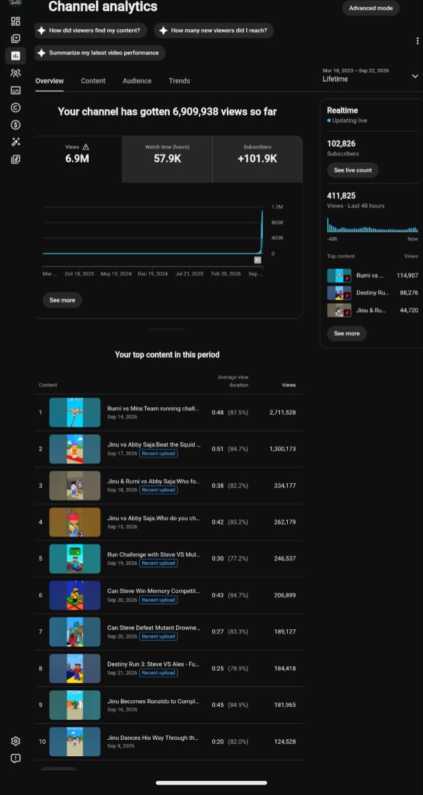Open the Copyright icon in sidebar
The image size is (423, 795).
click(16, 108)
